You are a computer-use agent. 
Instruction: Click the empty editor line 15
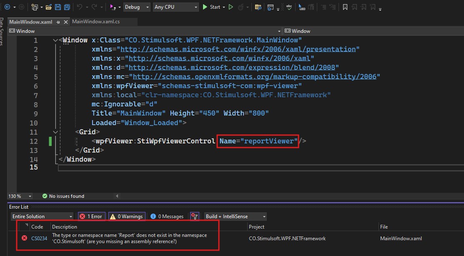[261, 168]
